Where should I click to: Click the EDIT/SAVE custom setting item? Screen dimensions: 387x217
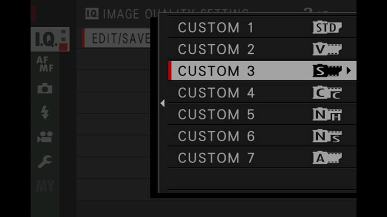coord(116,38)
